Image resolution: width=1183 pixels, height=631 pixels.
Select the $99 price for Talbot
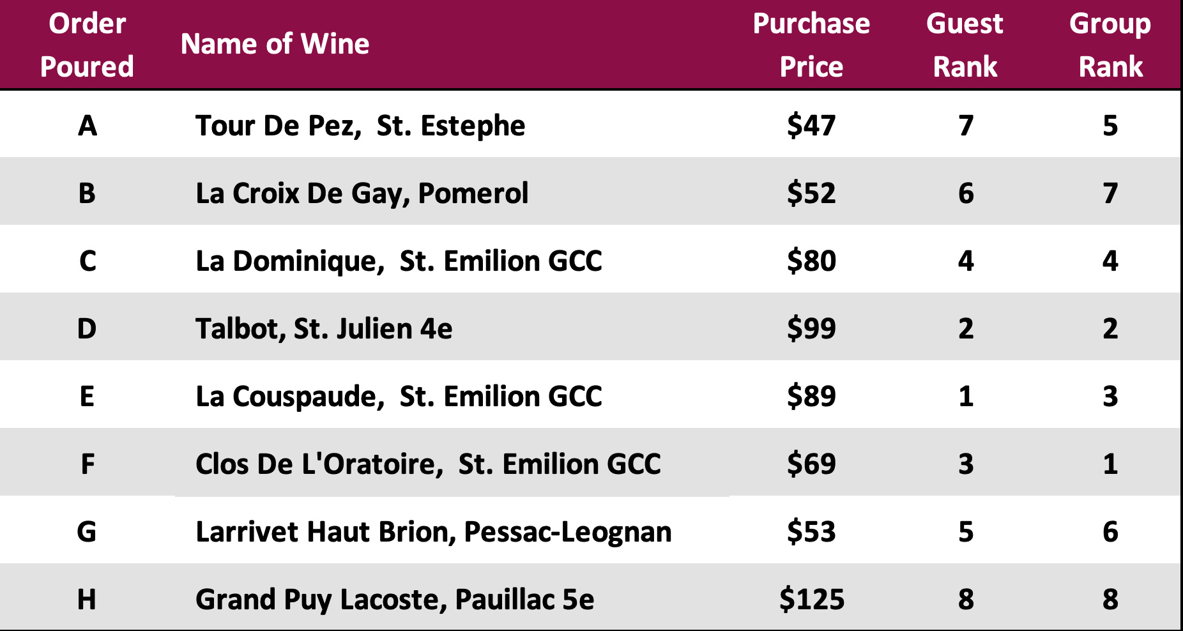(x=811, y=328)
